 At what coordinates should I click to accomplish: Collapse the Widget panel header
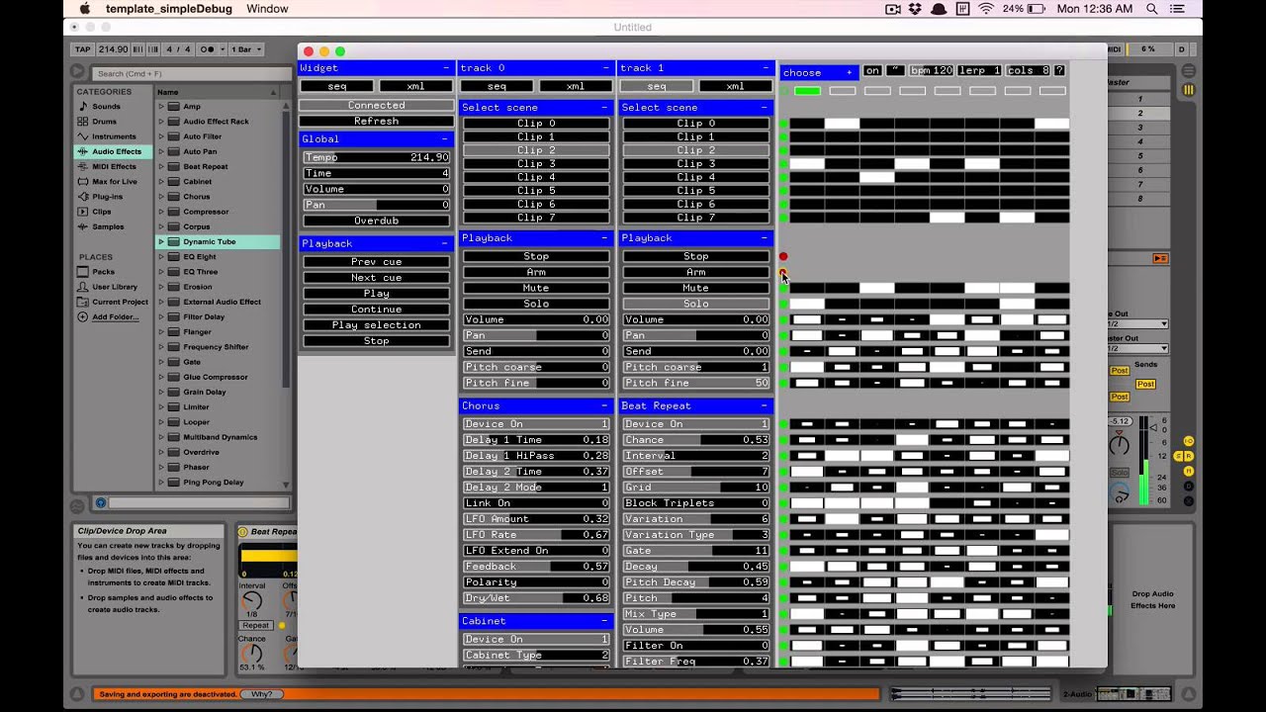(x=446, y=68)
